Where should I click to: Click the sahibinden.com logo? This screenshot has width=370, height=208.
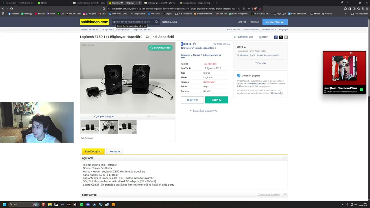[95, 22]
